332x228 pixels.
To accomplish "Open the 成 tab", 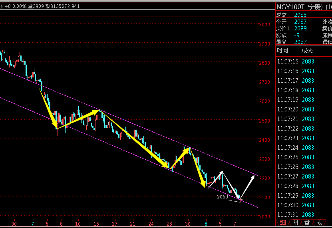I will coord(319,222).
